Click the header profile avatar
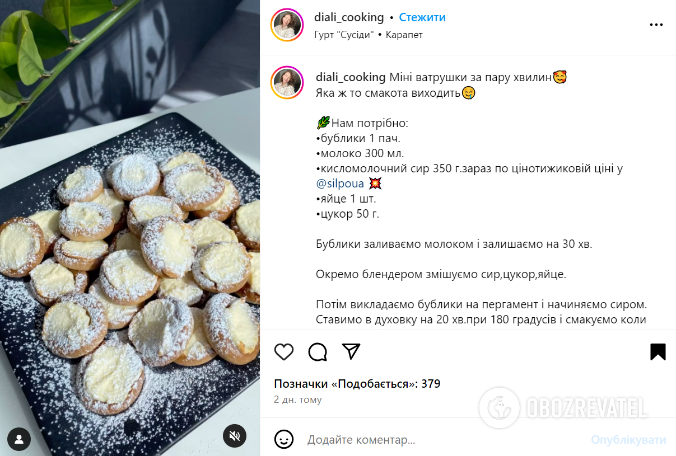This screenshot has height=456, width=676. click(x=287, y=25)
